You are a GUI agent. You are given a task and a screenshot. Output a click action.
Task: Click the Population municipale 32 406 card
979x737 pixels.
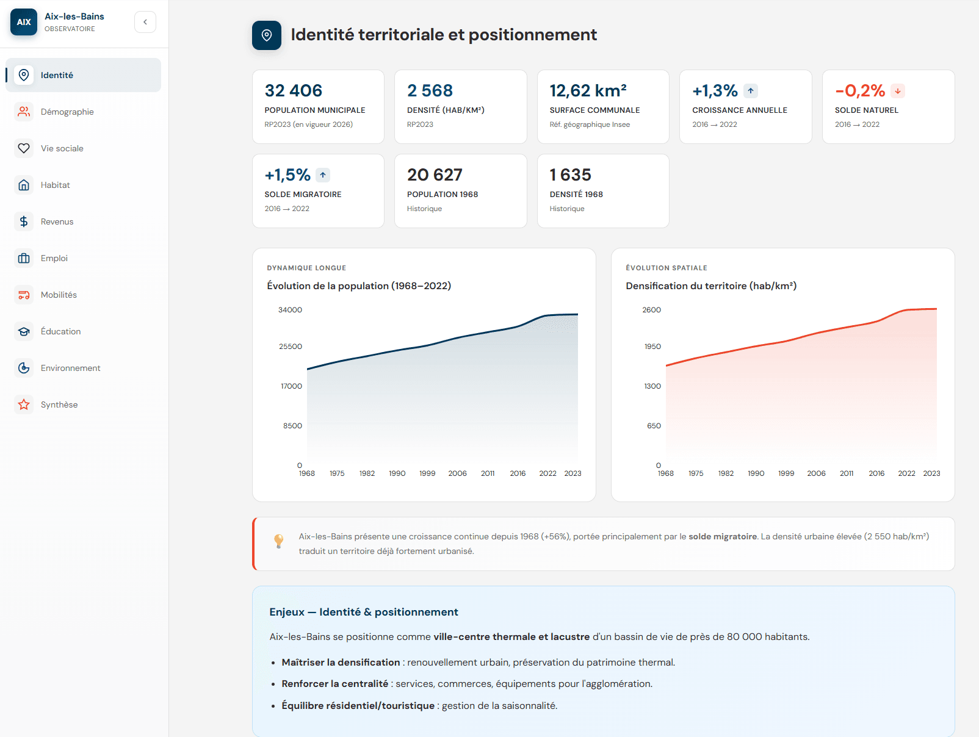coord(318,107)
